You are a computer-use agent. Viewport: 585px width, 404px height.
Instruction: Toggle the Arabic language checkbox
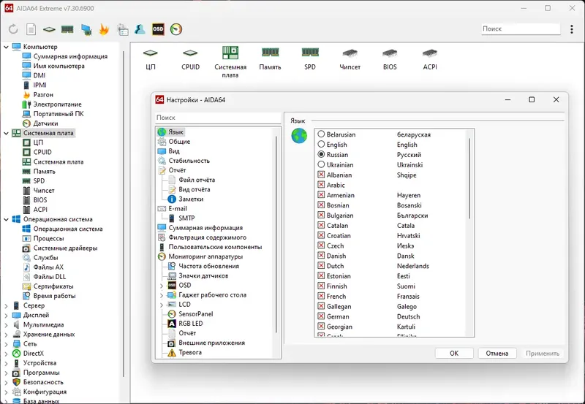pyautogui.click(x=321, y=185)
